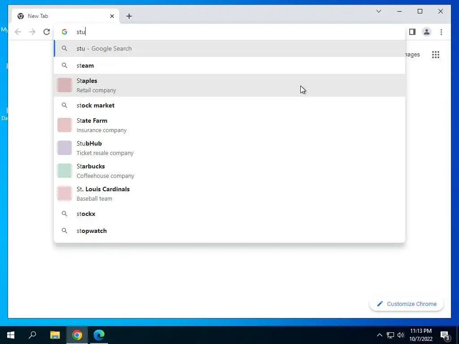Open the Google apps grid

tap(436, 55)
